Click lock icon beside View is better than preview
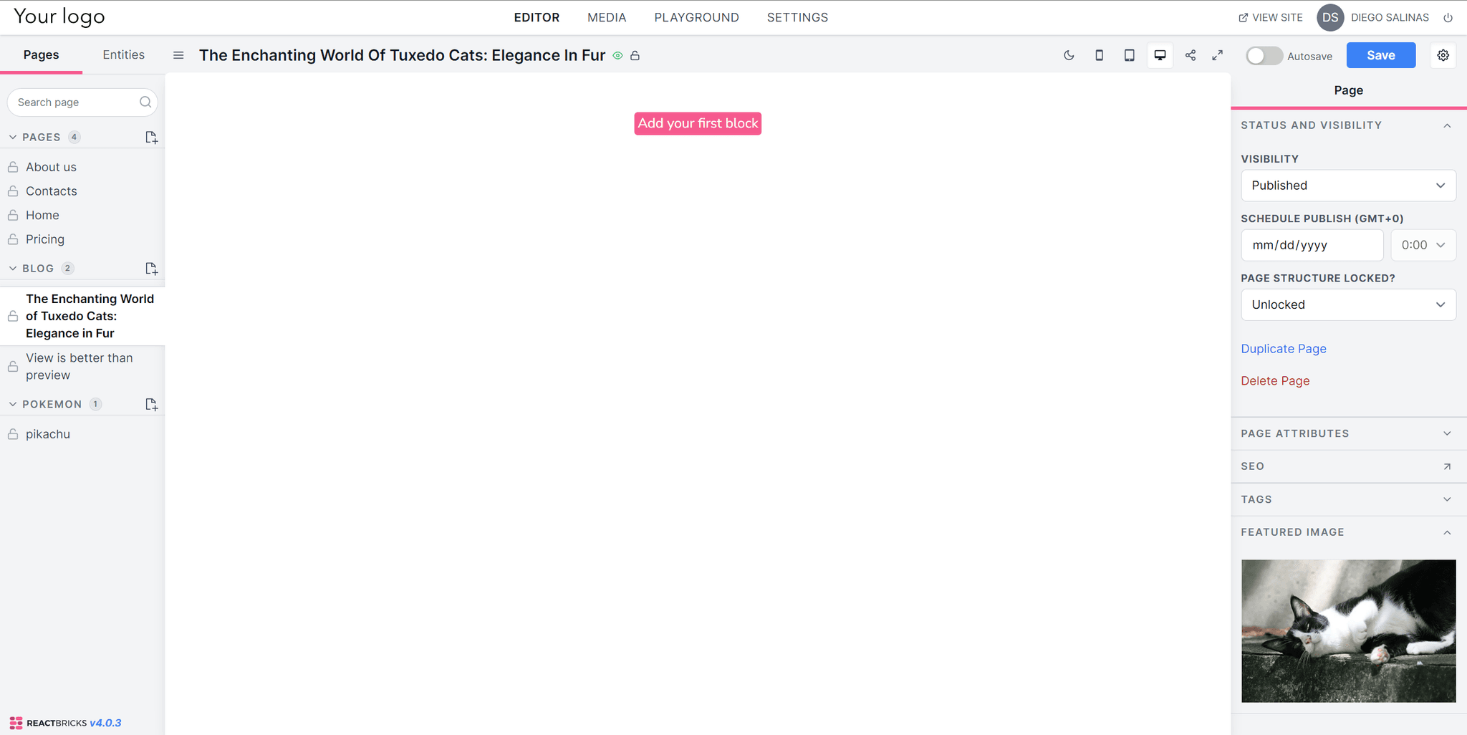This screenshot has height=735, width=1467. 13,366
